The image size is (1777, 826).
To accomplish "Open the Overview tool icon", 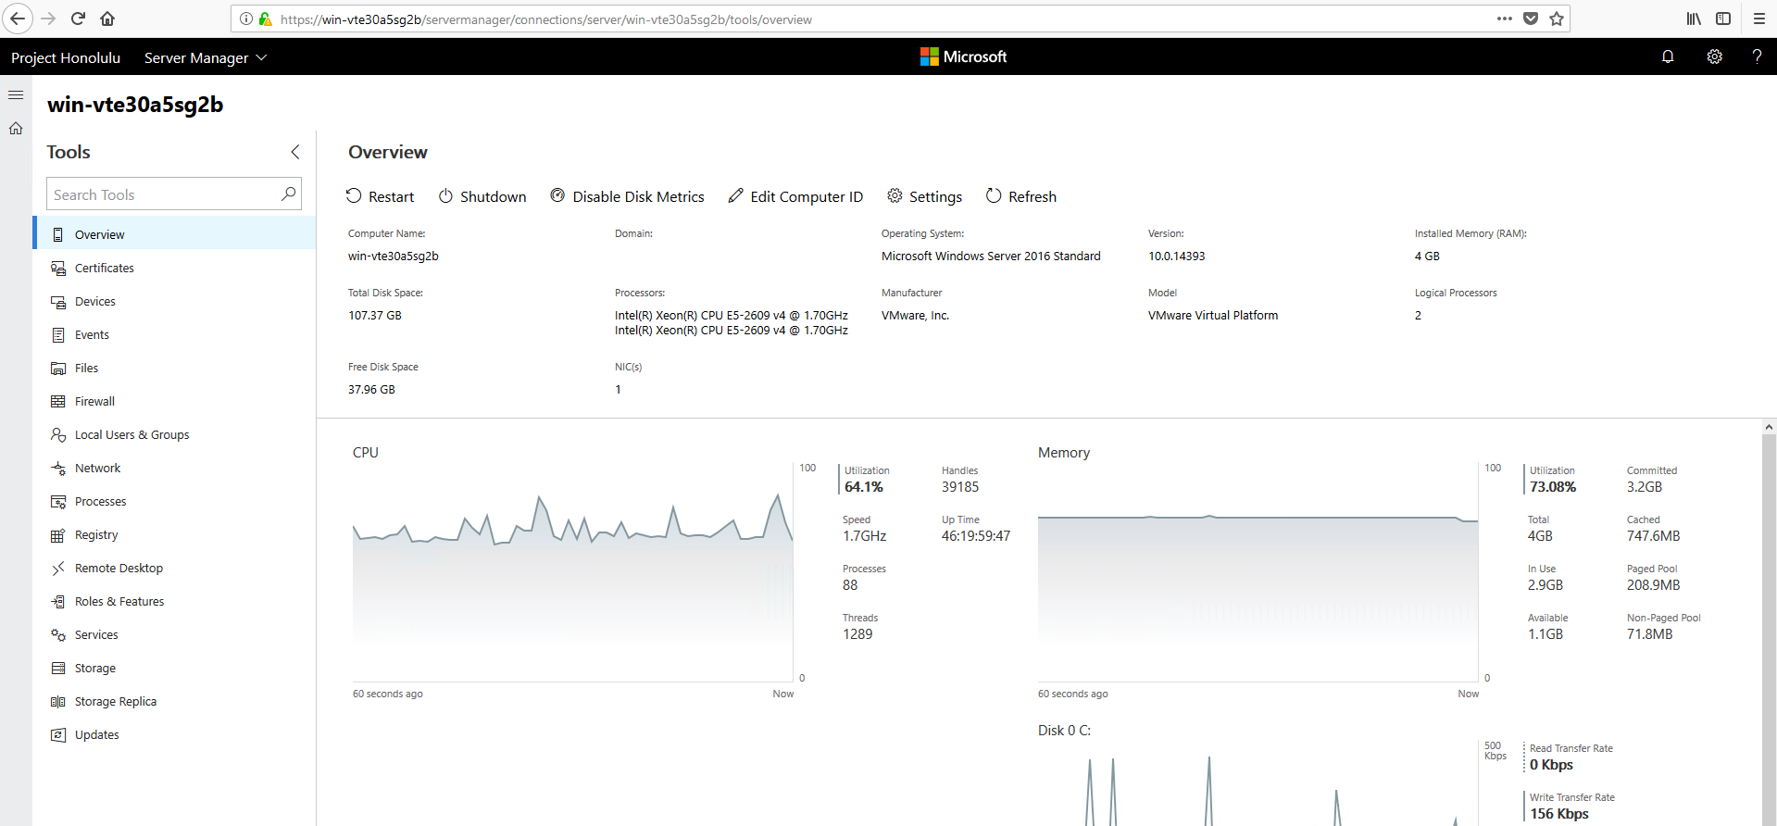I will pyautogui.click(x=58, y=234).
